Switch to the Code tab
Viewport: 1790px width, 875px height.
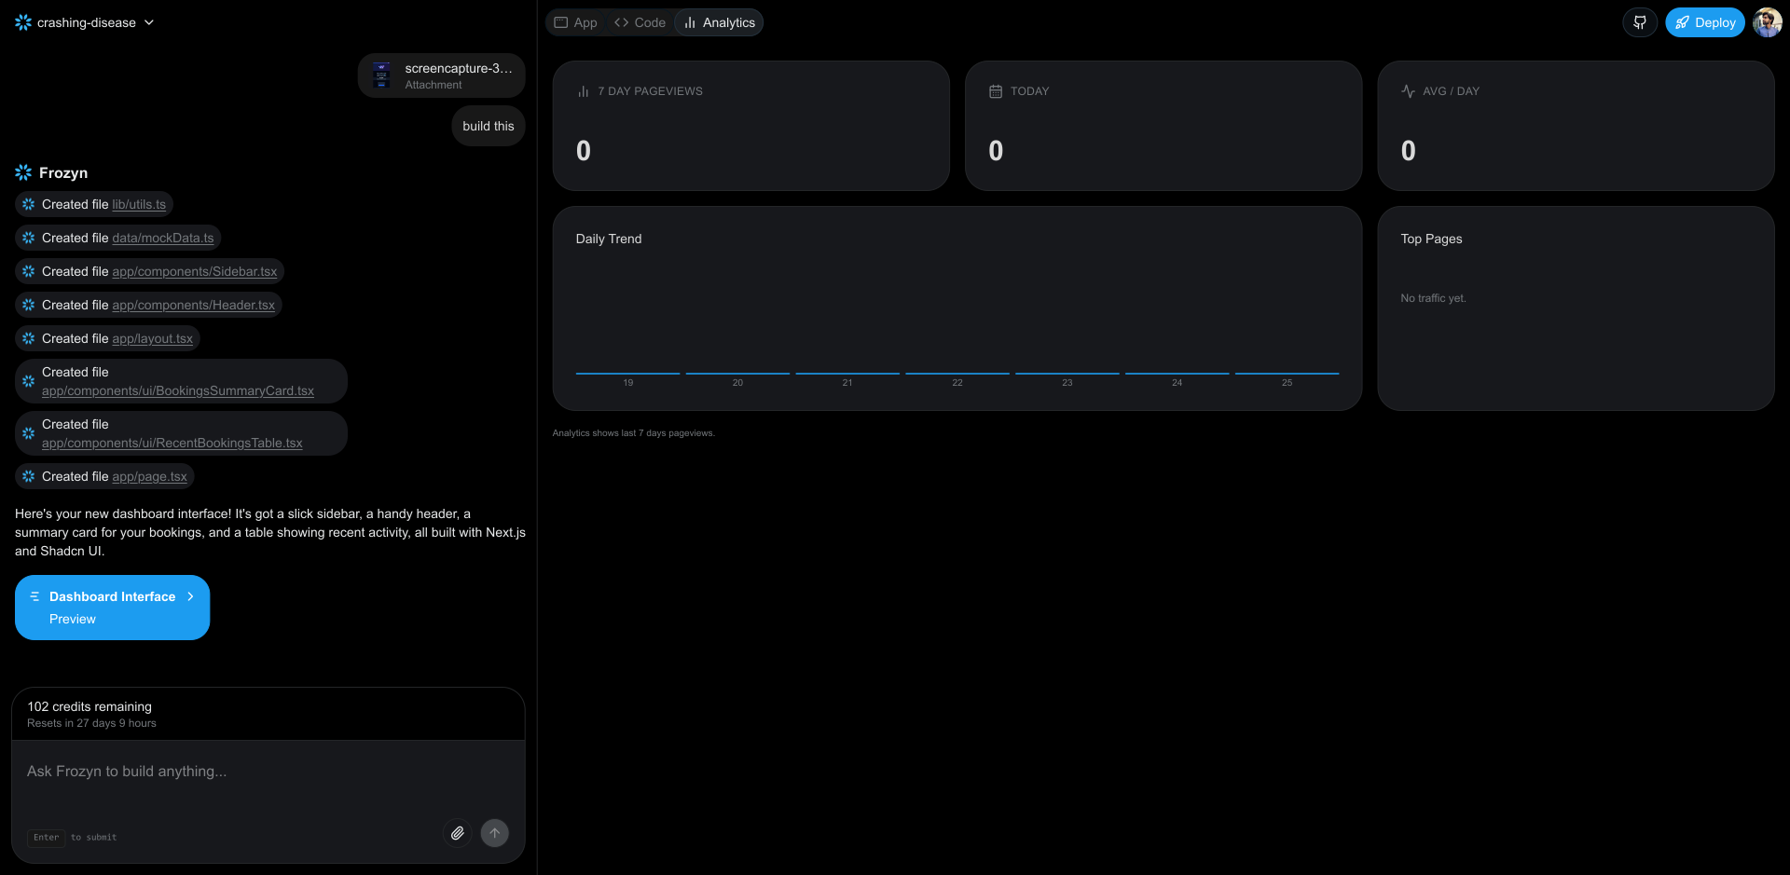pos(640,21)
